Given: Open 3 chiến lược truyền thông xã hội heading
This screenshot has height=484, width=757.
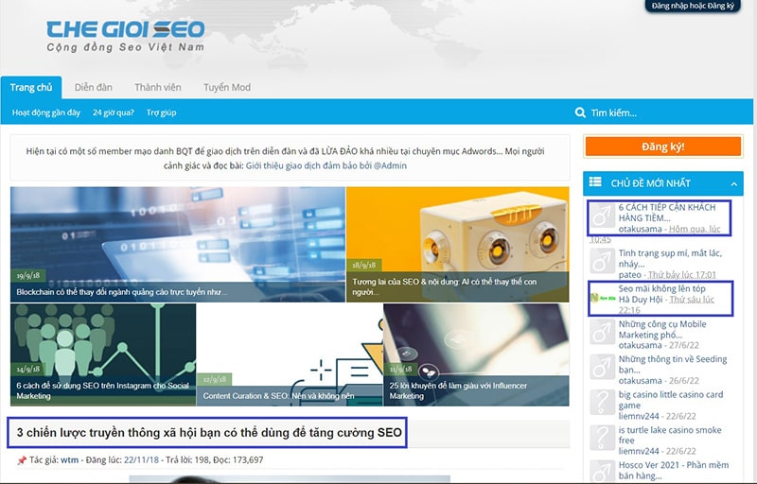Looking at the screenshot, I should point(209,432).
